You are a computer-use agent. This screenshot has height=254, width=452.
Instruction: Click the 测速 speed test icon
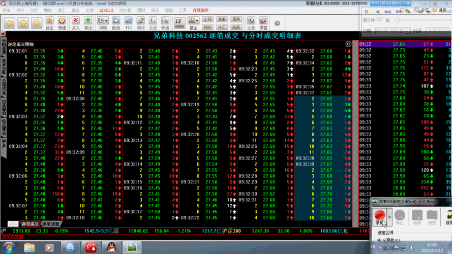pos(62,23)
